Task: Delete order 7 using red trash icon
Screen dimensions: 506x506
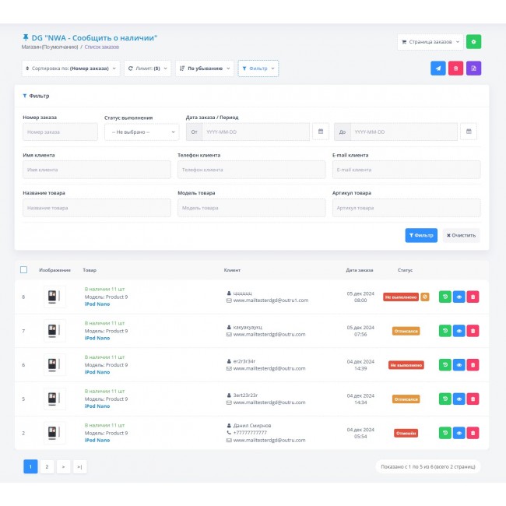Action: (473, 331)
